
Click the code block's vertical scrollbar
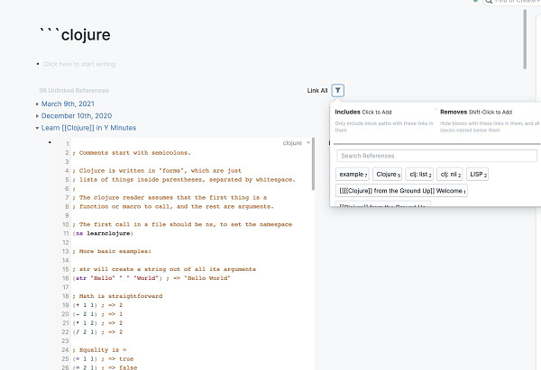tap(313, 164)
